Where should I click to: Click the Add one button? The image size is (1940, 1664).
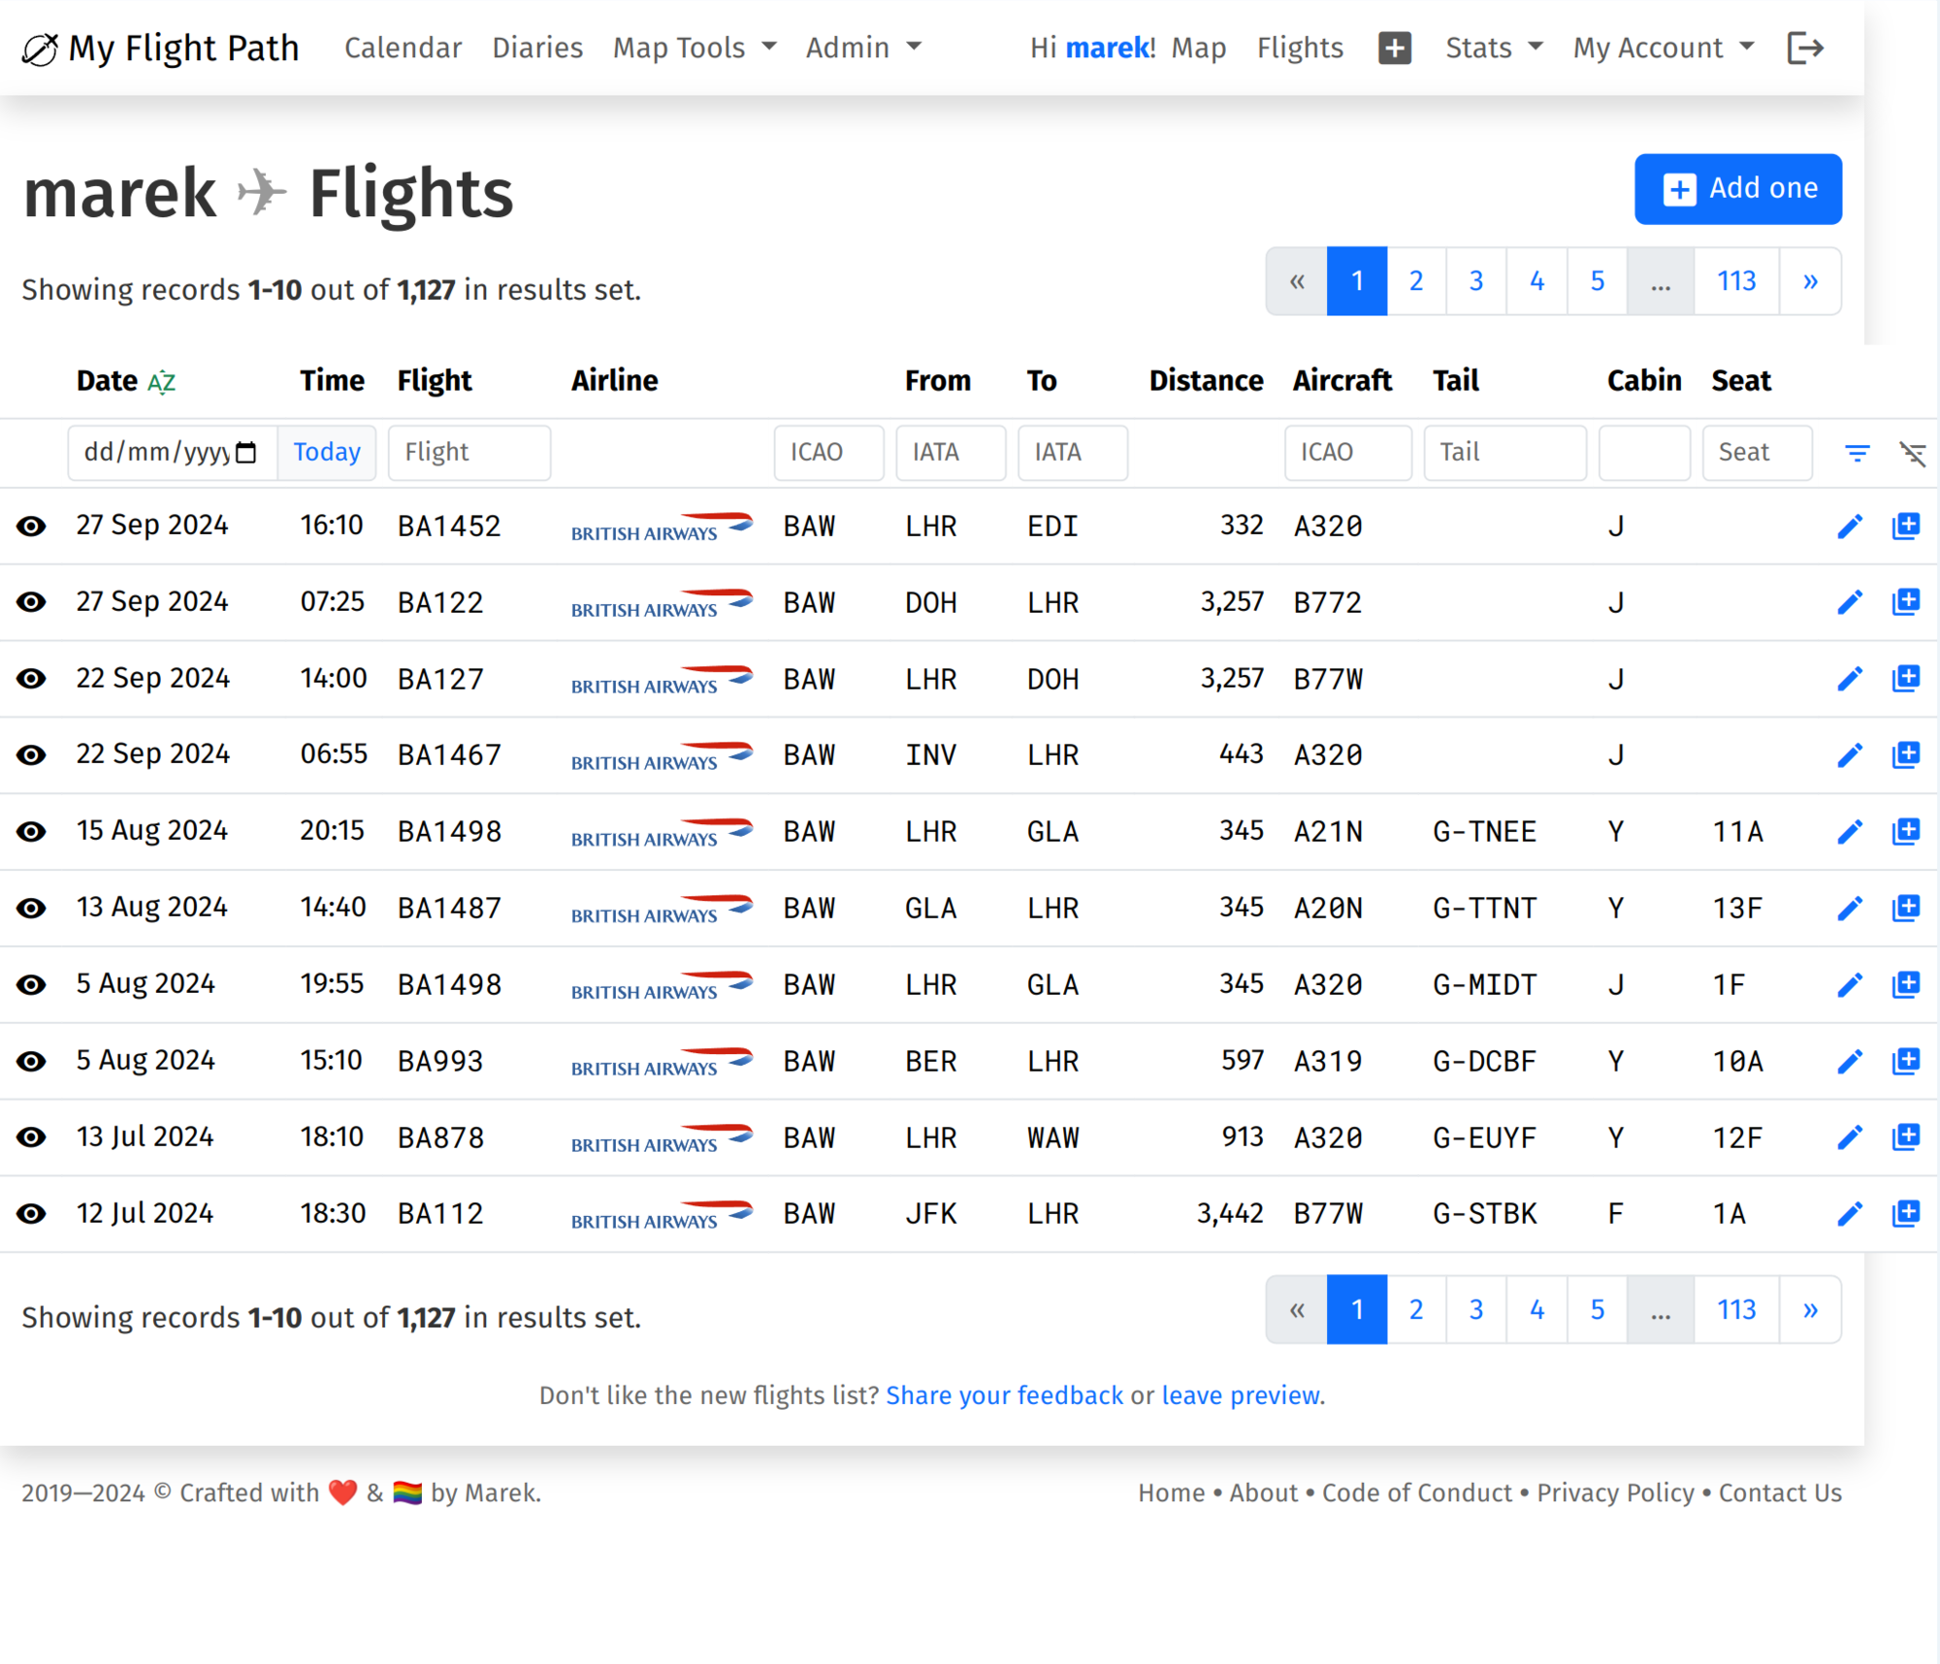pyautogui.click(x=1737, y=189)
